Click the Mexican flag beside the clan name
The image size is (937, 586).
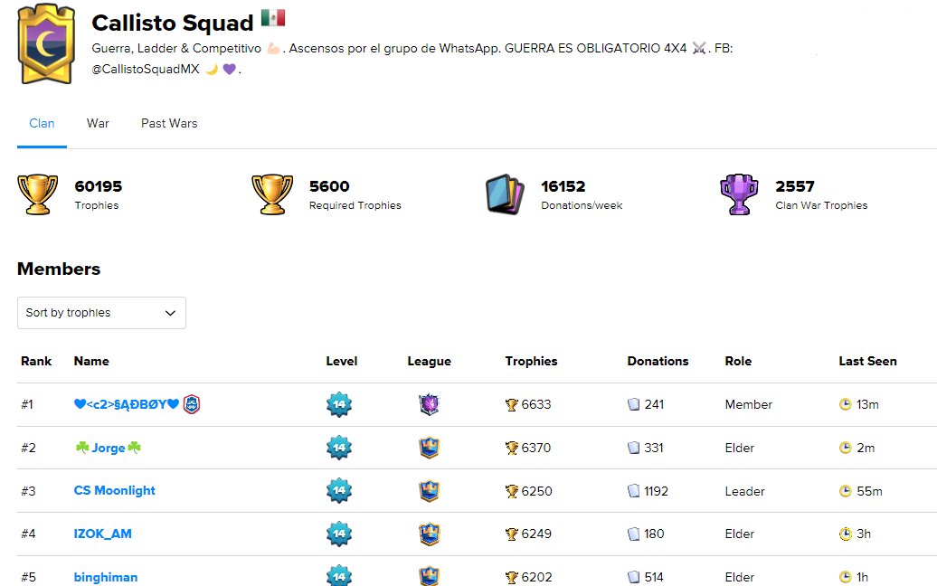coord(272,16)
